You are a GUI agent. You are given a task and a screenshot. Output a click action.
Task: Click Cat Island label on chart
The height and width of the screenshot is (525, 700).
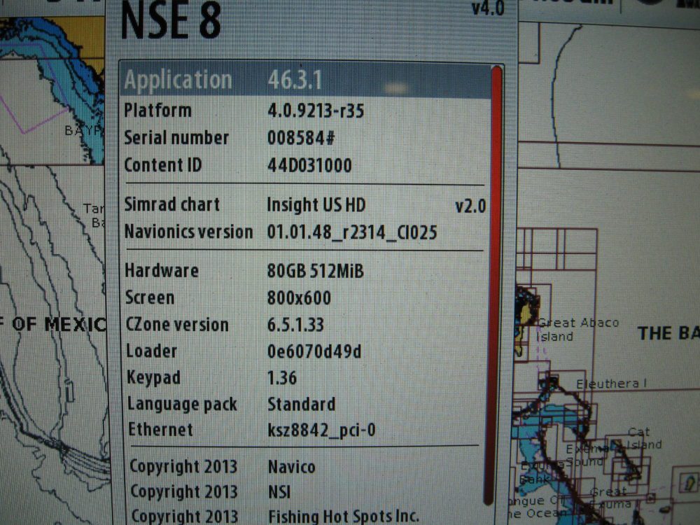click(x=645, y=438)
